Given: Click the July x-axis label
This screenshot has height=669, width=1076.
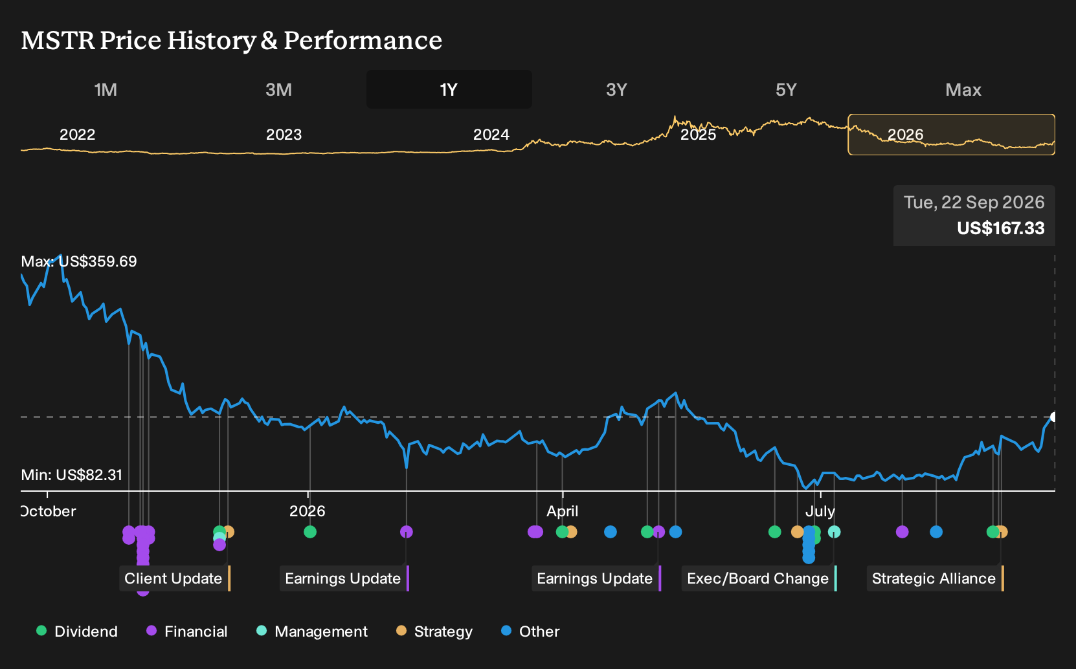Looking at the screenshot, I should click(820, 511).
